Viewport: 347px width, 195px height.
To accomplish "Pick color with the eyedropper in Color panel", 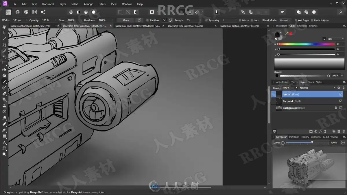I will click(x=287, y=33).
